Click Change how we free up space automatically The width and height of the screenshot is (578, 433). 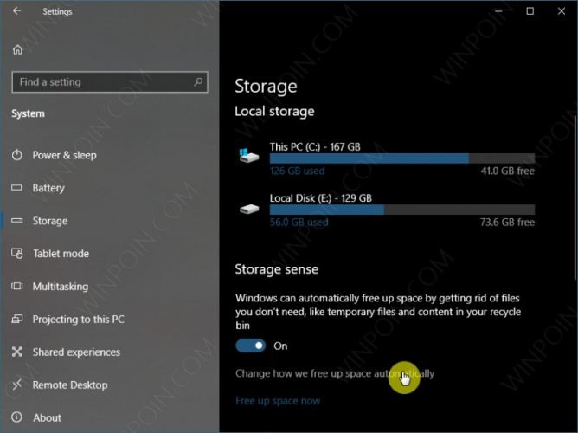[334, 373]
